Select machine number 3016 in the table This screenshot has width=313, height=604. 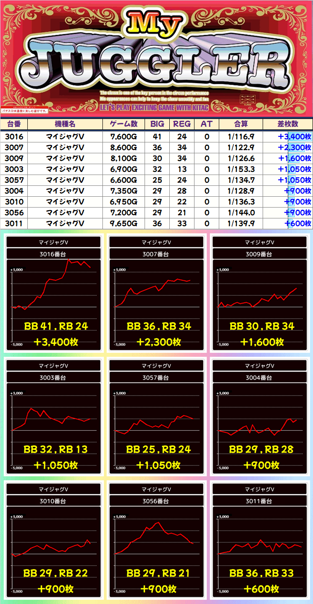pos(14,137)
